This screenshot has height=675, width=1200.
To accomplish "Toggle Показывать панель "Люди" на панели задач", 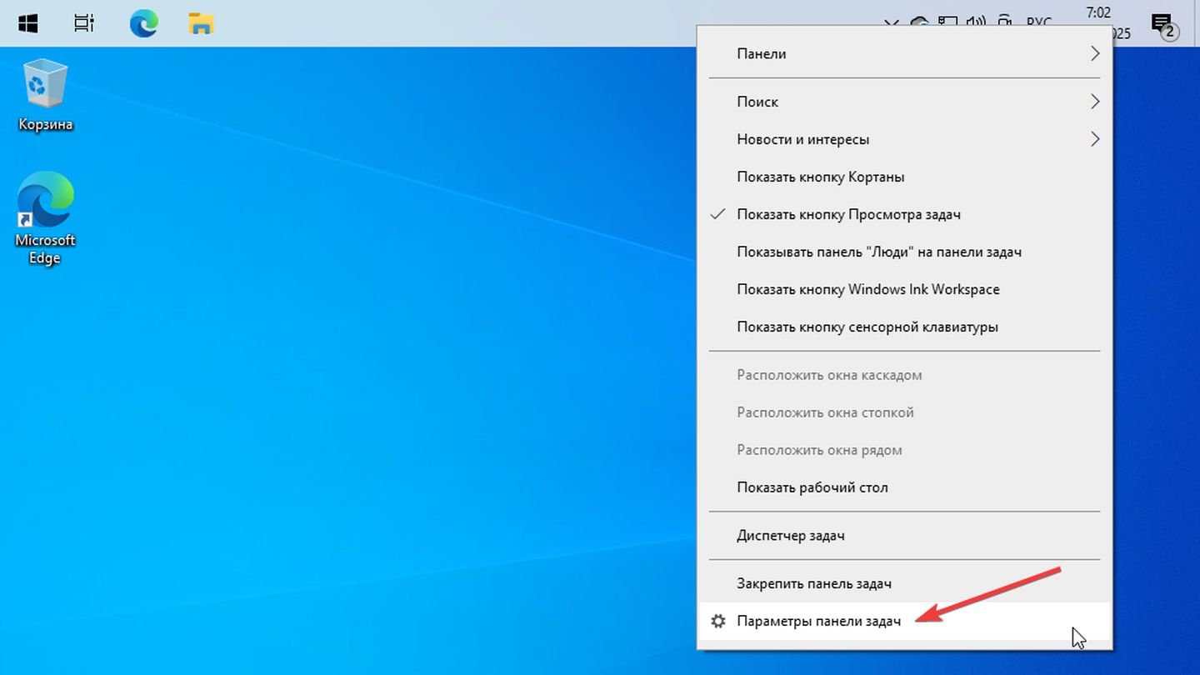I will [904, 252].
